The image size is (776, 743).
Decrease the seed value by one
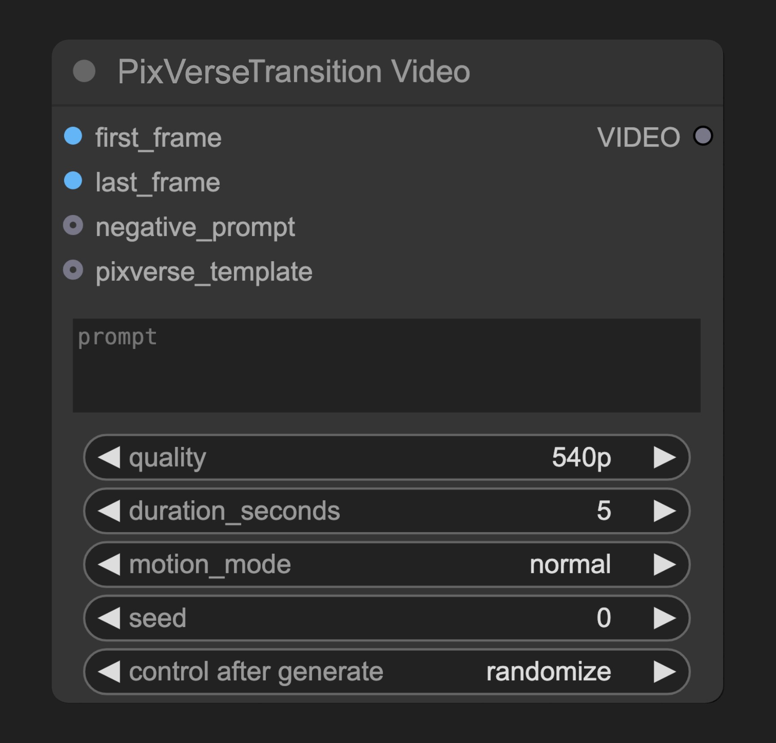[109, 618]
